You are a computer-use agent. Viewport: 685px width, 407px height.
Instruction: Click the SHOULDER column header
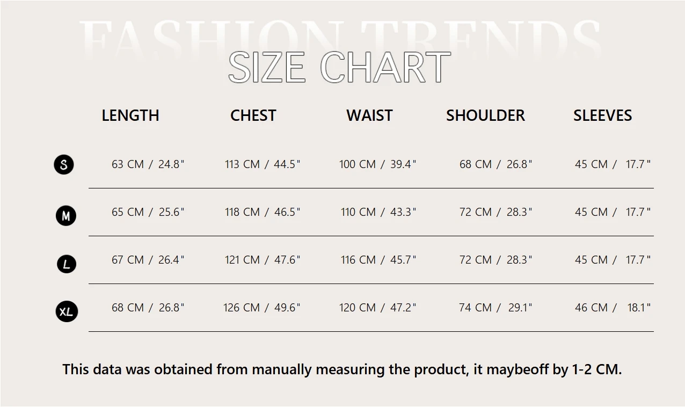(x=485, y=115)
